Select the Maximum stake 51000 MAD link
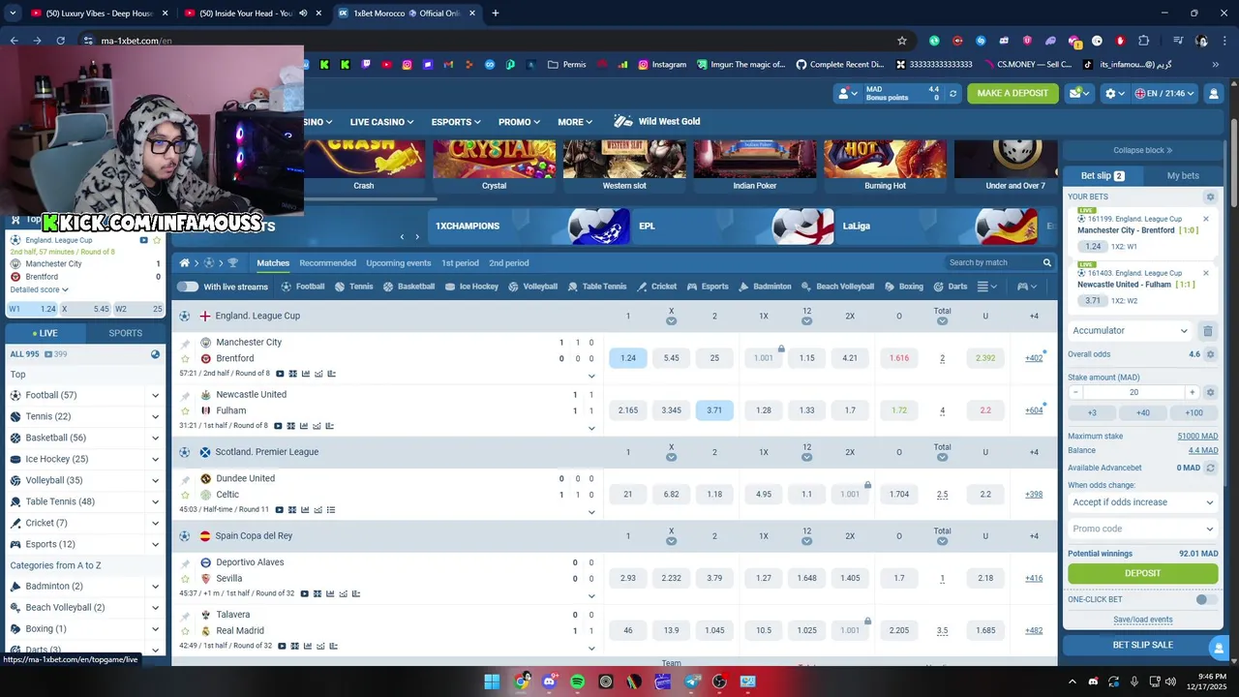1239x697 pixels. (1197, 437)
